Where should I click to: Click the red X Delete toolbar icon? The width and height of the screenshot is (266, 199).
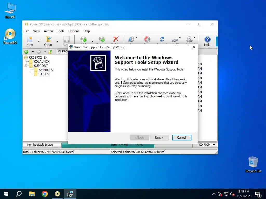click(x=116, y=40)
